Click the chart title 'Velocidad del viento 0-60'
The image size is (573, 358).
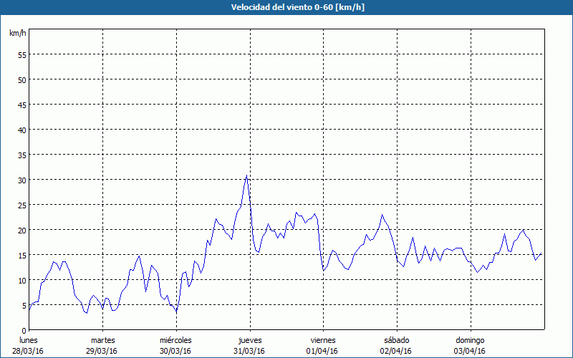[x=286, y=7]
